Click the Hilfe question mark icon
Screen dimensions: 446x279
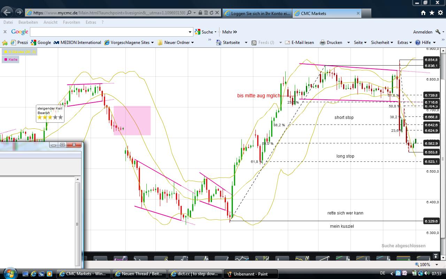(417, 43)
